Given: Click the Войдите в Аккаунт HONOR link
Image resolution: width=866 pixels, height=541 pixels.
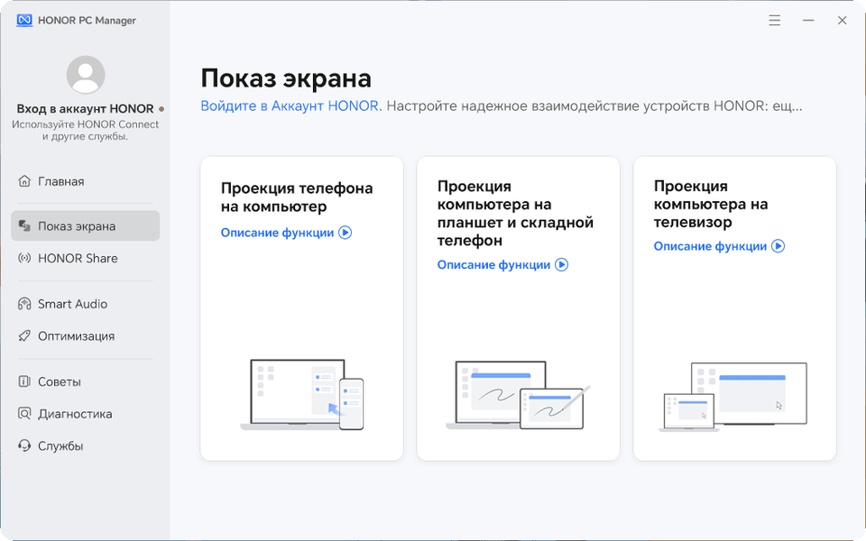Looking at the screenshot, I should (290, 105).
